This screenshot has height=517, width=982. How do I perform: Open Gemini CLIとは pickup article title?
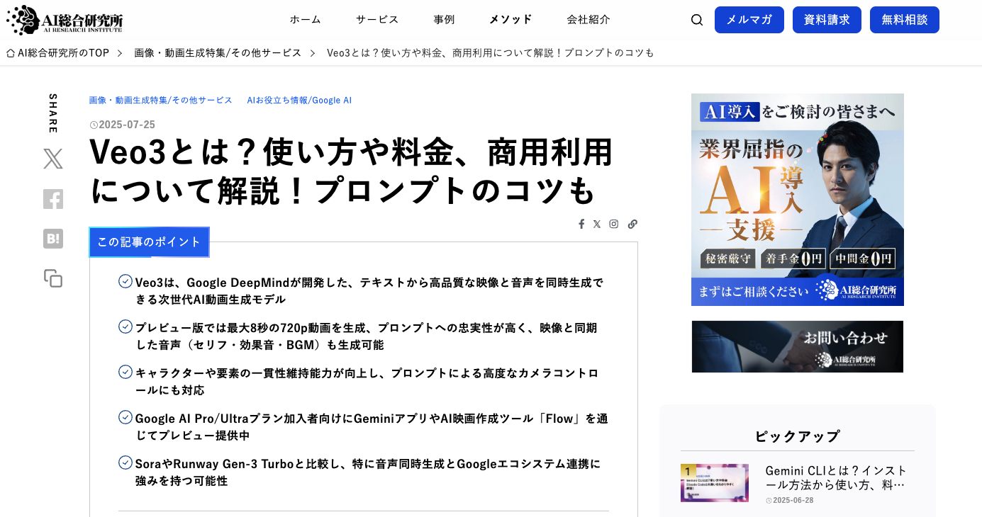pos(837,478)
